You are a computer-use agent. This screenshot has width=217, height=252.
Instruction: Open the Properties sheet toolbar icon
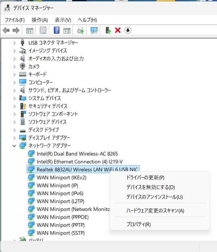coord(43,30)
